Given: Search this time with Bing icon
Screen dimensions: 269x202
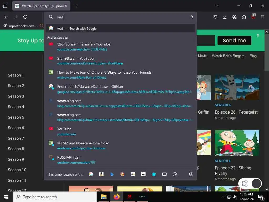Looking at the screenshot, I should click(x=112, y=174).
